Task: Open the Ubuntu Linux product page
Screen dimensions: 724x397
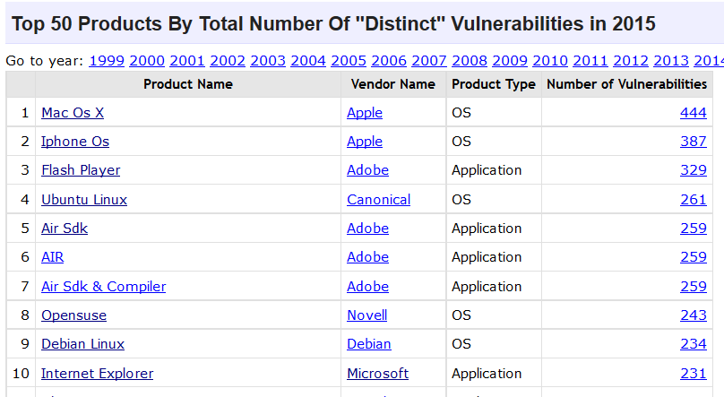Action: tap(84, 200)
